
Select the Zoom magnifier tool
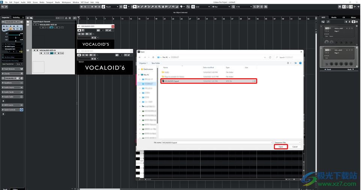point(159,7)
